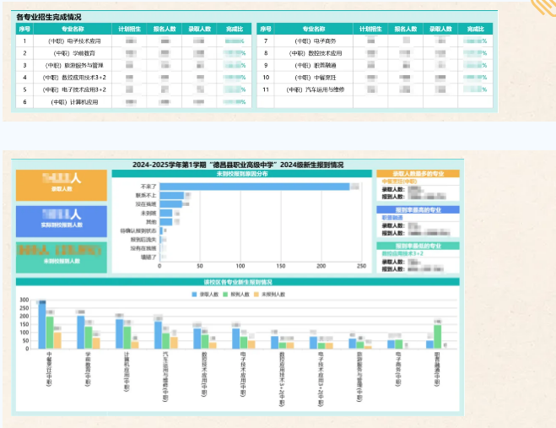Click the 不来了 bar in chart
Image resolution: width=556 pixels, height=428 pixels.
pos(255,187)
